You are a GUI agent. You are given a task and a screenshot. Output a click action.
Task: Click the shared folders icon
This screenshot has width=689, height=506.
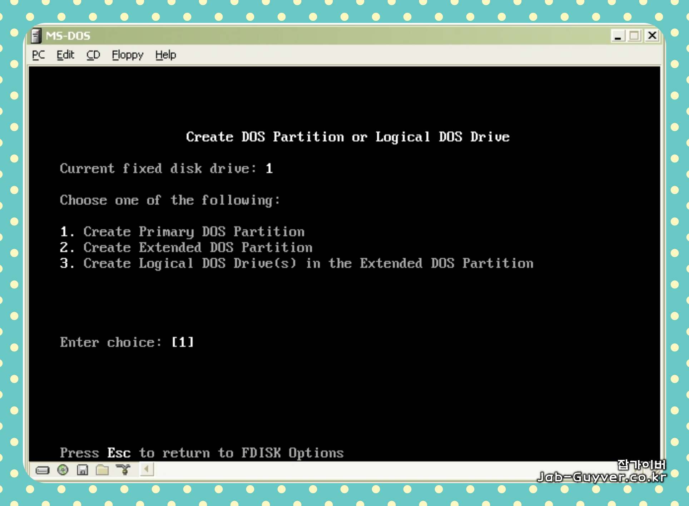coord(103,469)
